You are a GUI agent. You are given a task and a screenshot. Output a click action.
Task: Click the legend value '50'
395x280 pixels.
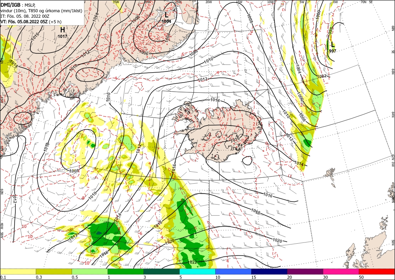tap(361, 277)
